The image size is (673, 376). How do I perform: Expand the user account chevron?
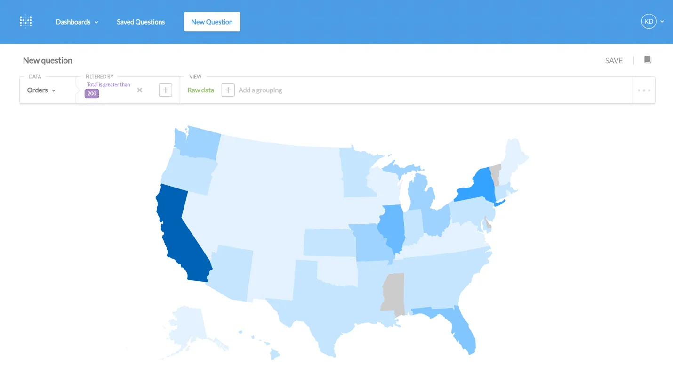click(662, 22)
